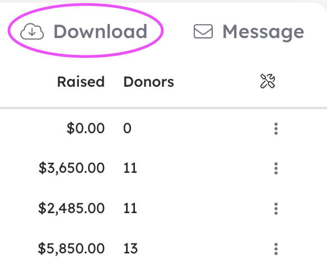Screen dimensions: 327x273
Task: Click the Download cloud icon
Action: 32,31
